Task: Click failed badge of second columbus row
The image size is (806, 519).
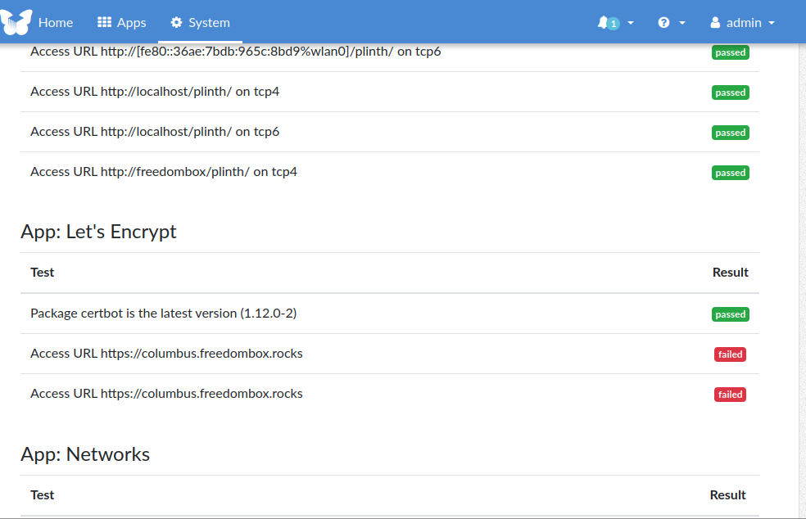Action: click(x=730, y=395)
